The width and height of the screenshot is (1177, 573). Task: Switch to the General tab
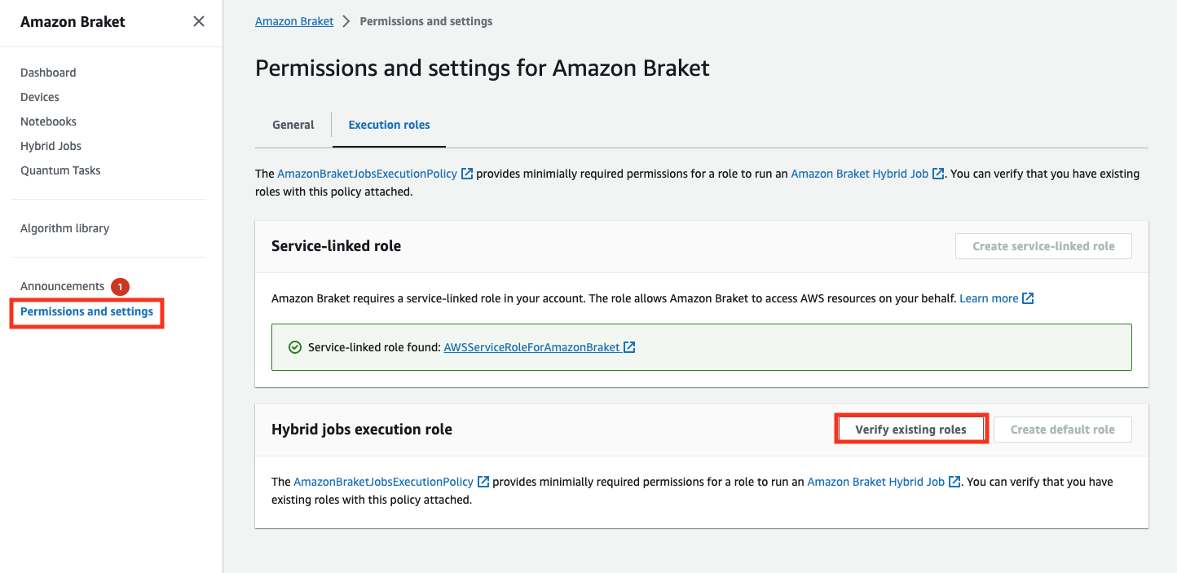[x=293, y=124]
